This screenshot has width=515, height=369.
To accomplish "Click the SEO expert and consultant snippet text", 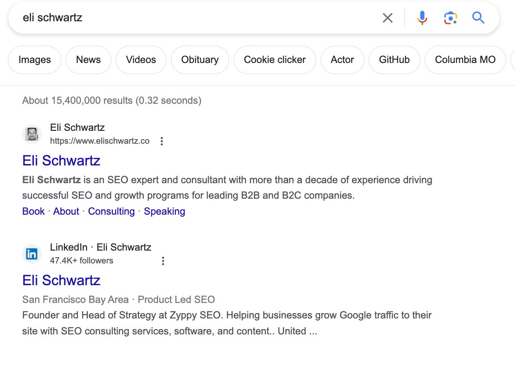I will tap(227, 188).
